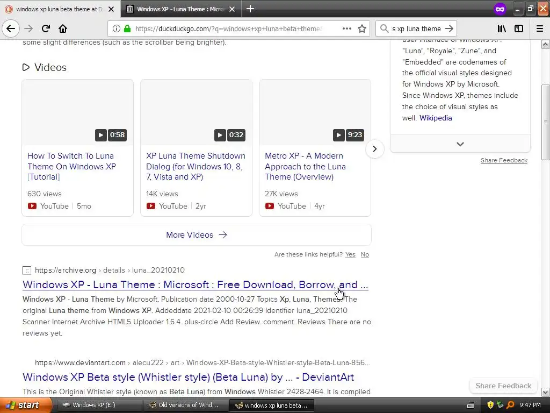Click the Videos section heading
Image resolution: width=550 pixels, height=413 pixels.
(x=50, y=67)
